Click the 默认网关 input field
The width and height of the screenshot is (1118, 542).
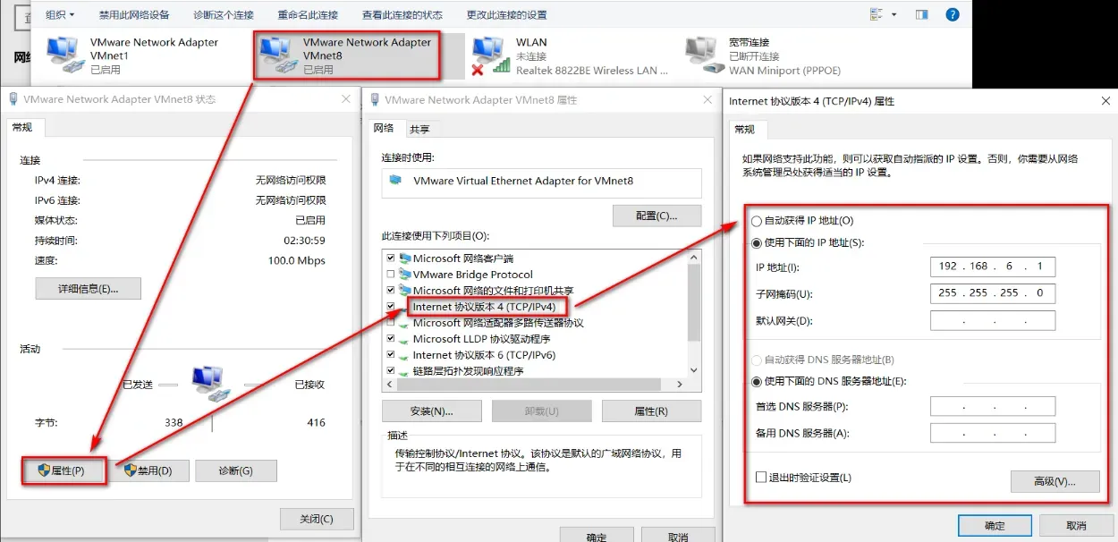(993, 320)
